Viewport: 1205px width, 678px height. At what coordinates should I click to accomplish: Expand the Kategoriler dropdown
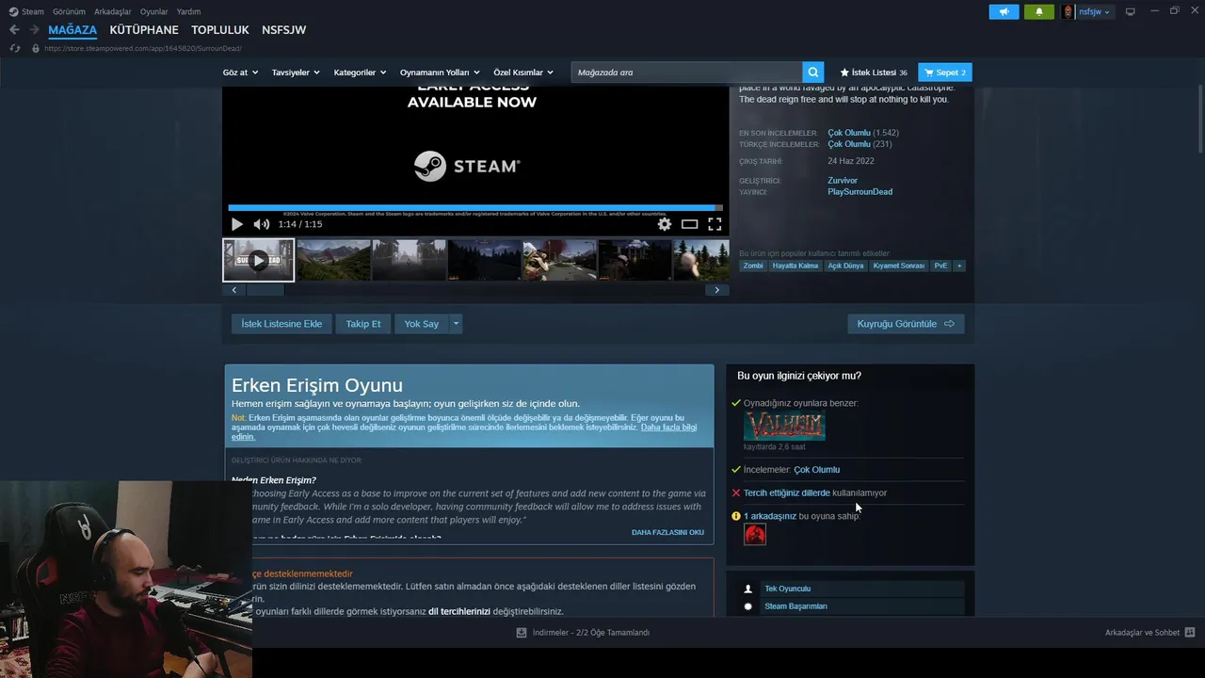tap(361, 73)
